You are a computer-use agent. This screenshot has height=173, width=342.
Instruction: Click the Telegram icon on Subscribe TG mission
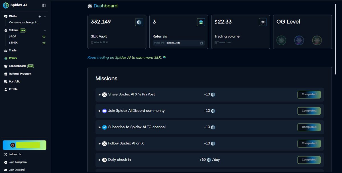coord(105,127)
